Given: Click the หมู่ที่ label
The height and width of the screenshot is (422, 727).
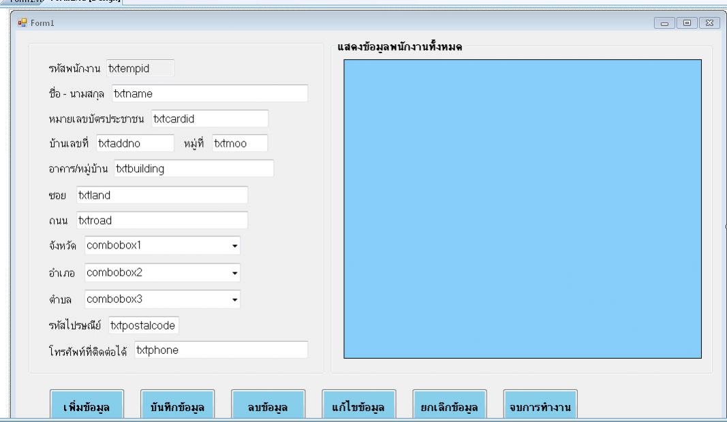Looking at the screenshot, I should click(194, 144).
